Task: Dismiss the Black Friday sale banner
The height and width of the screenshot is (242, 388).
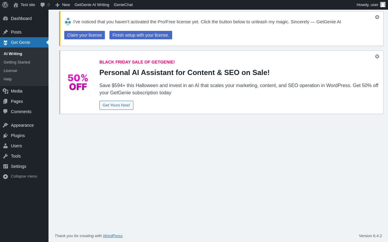Action: point(377,57)
